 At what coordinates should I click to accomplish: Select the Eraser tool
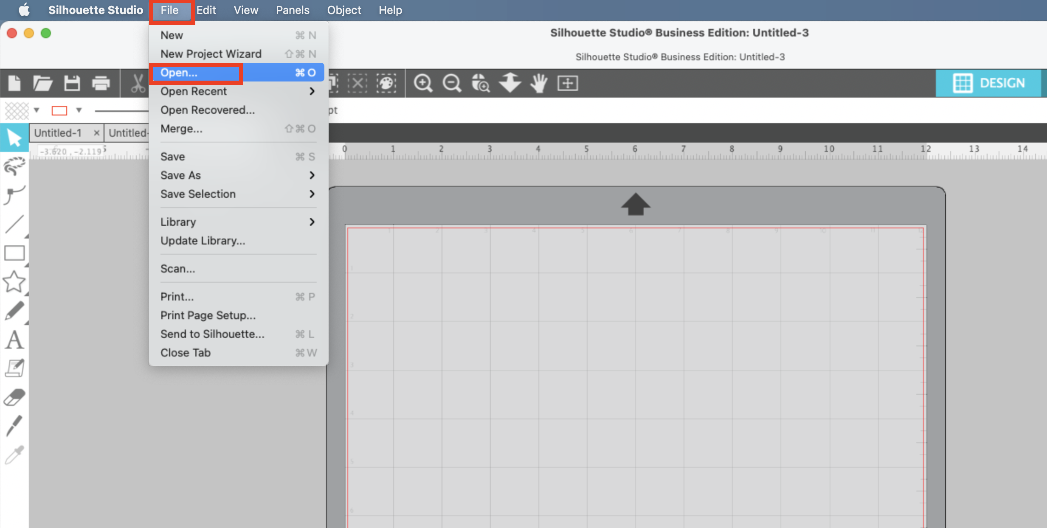14,398
